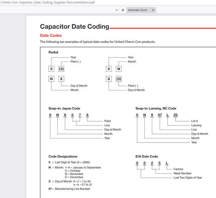Click the 'Radial' section label
This screenshot has width=216, height=198.
coord(53,52)
